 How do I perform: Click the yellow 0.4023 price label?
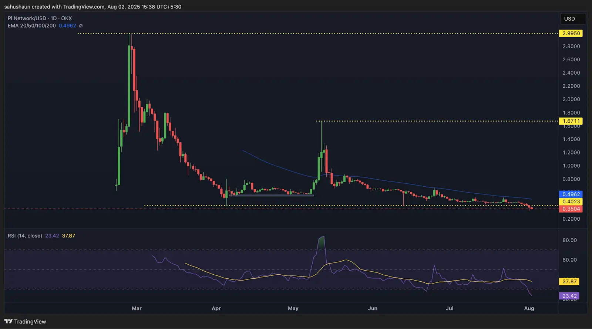571,201
